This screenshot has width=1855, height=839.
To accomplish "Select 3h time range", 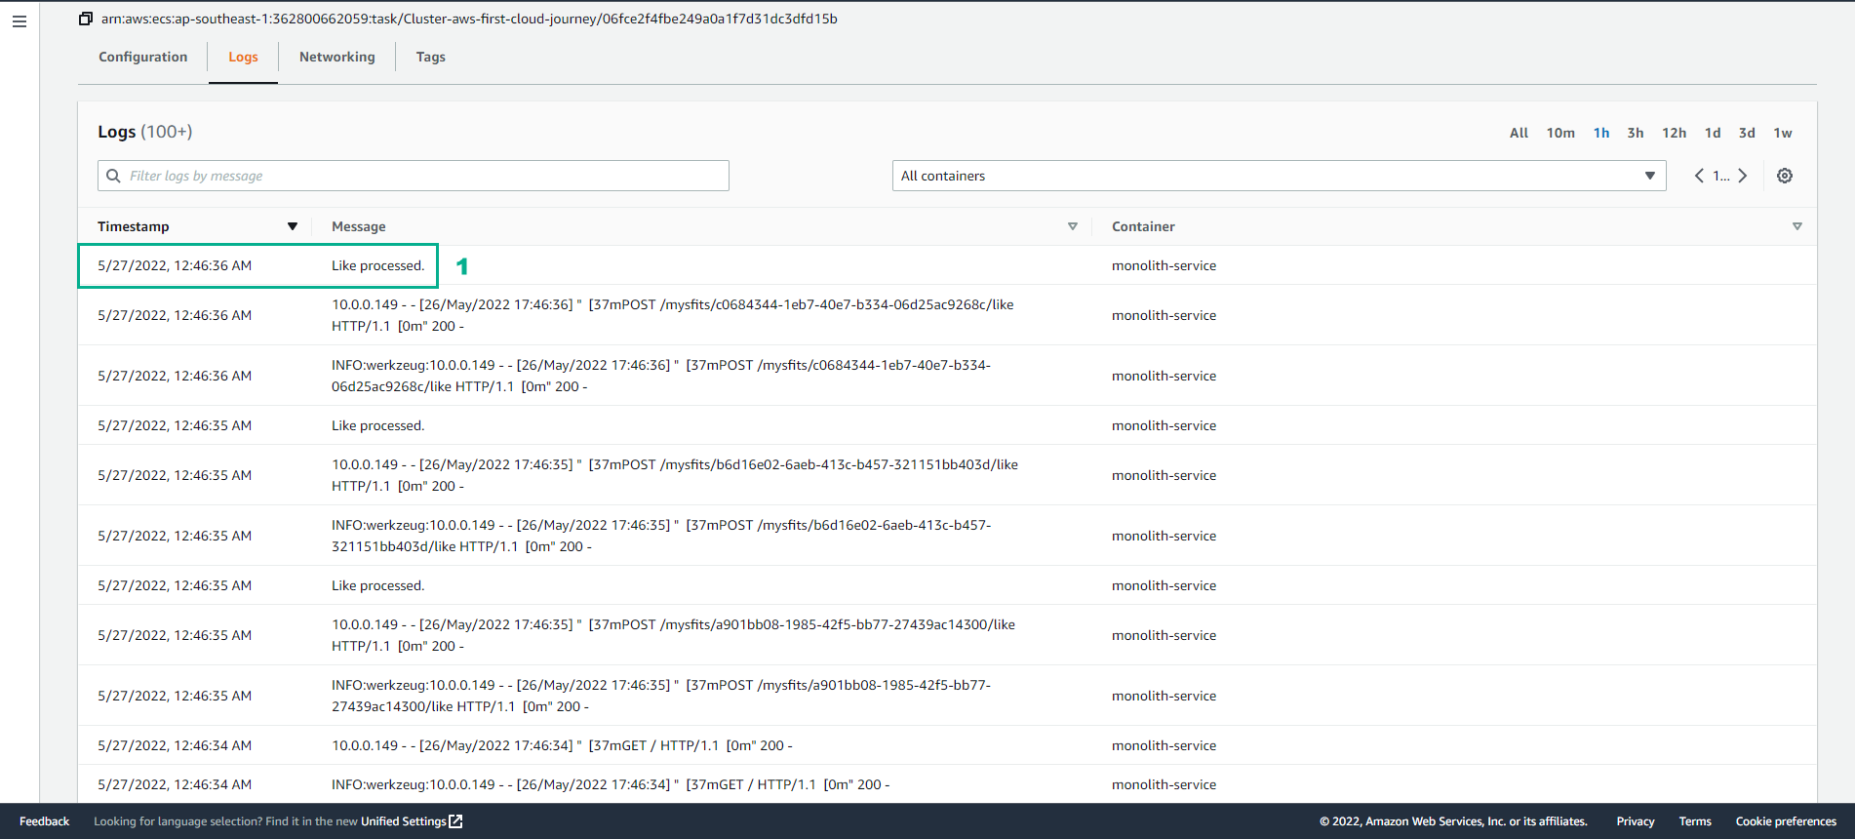I will 1636,133.
